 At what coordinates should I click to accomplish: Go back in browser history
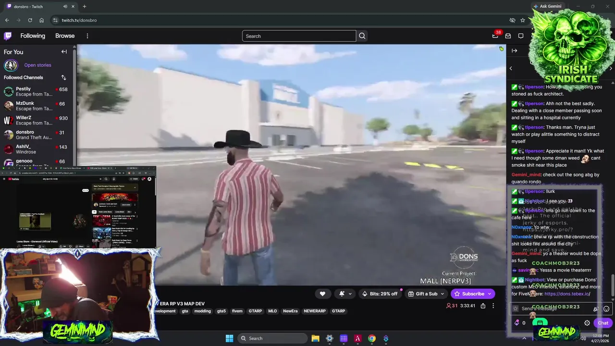(7, 20)
